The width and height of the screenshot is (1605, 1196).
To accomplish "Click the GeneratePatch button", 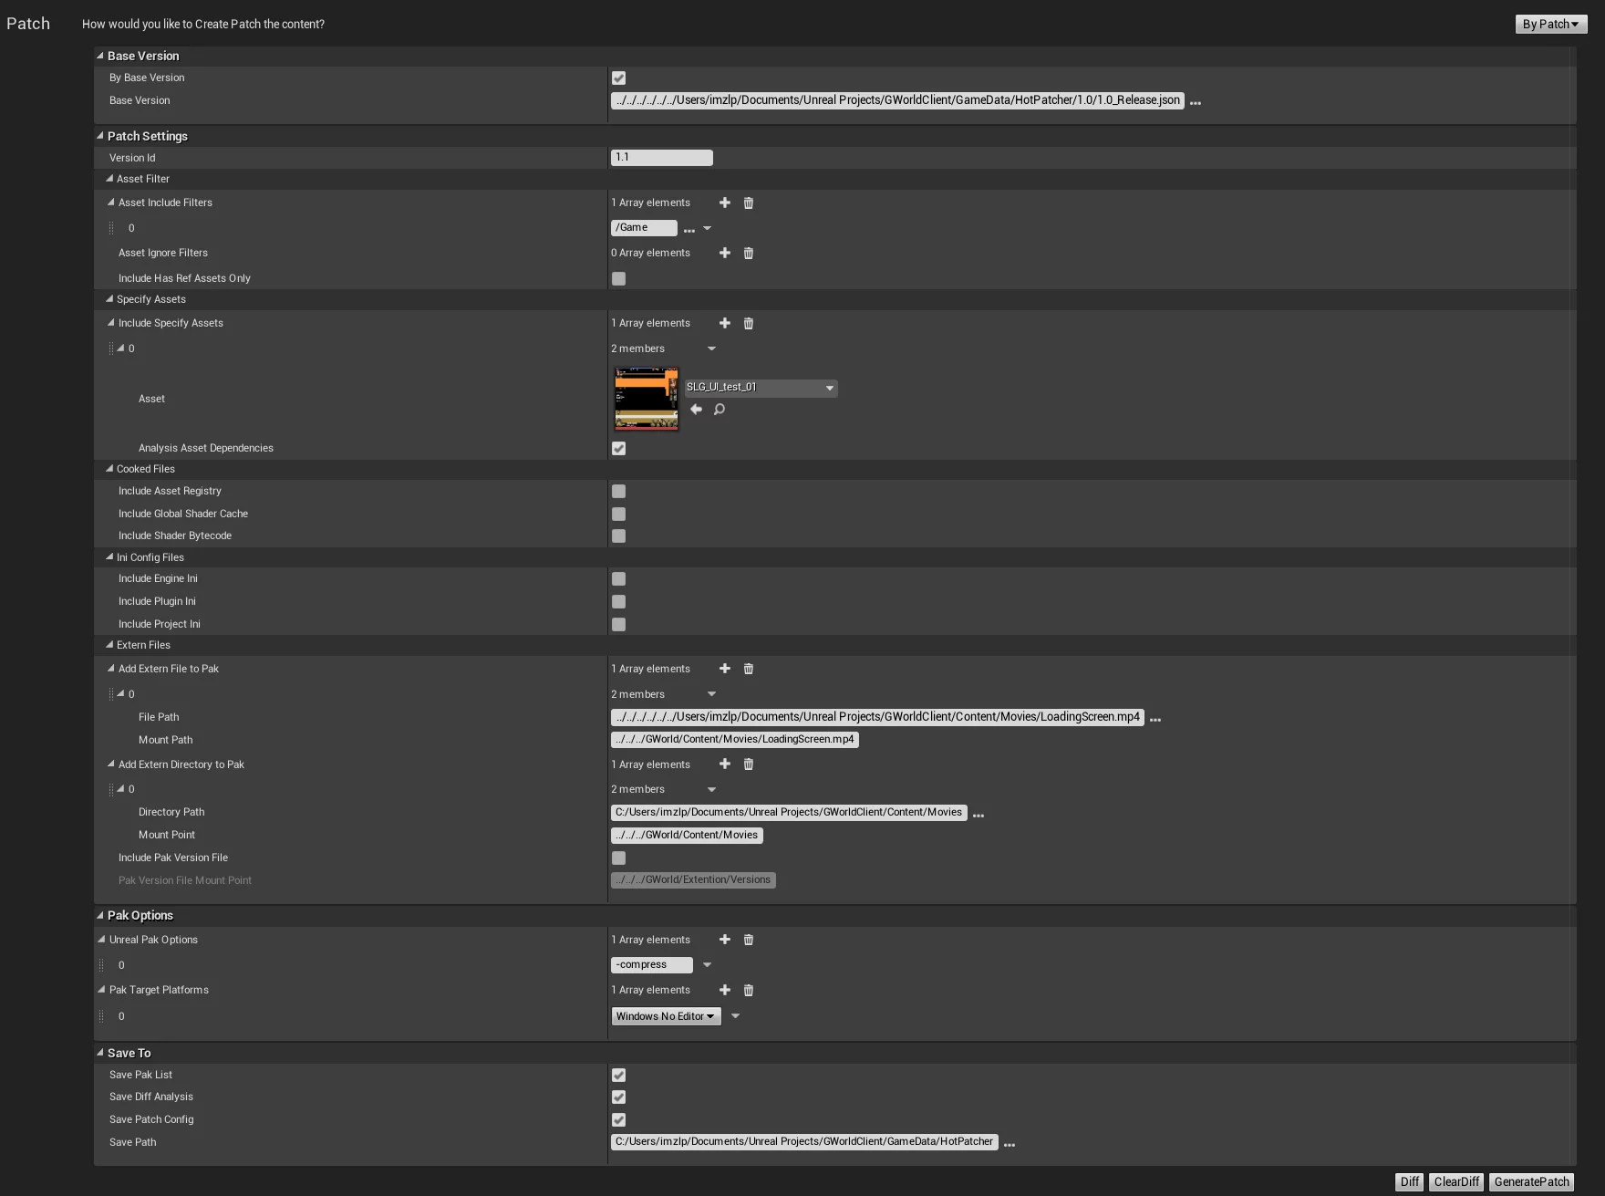I will pyautogui.click(x=1531, y=1182).
